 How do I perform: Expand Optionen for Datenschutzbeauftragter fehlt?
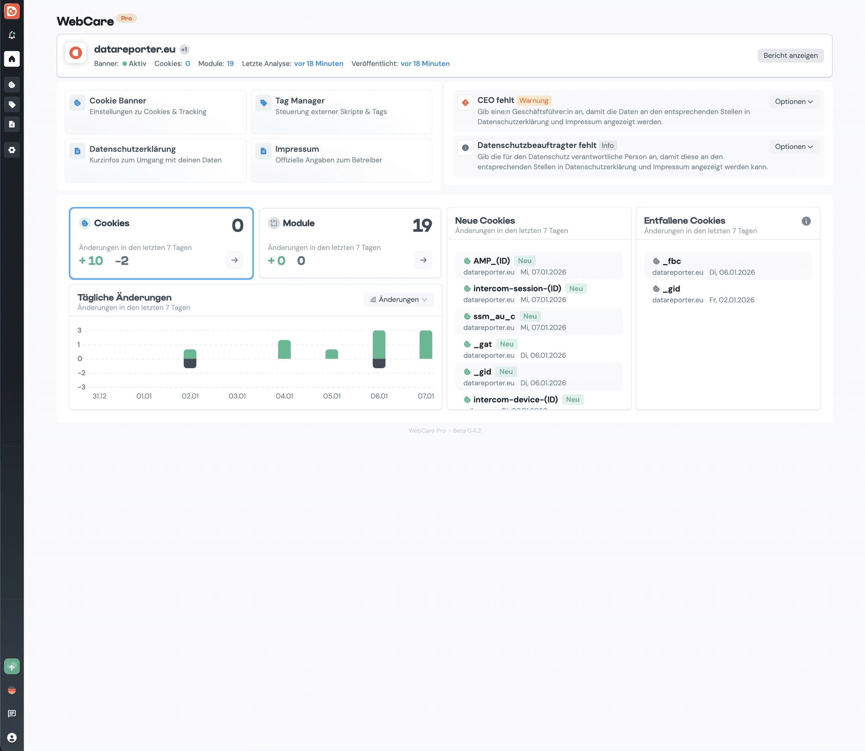point(794,147)
